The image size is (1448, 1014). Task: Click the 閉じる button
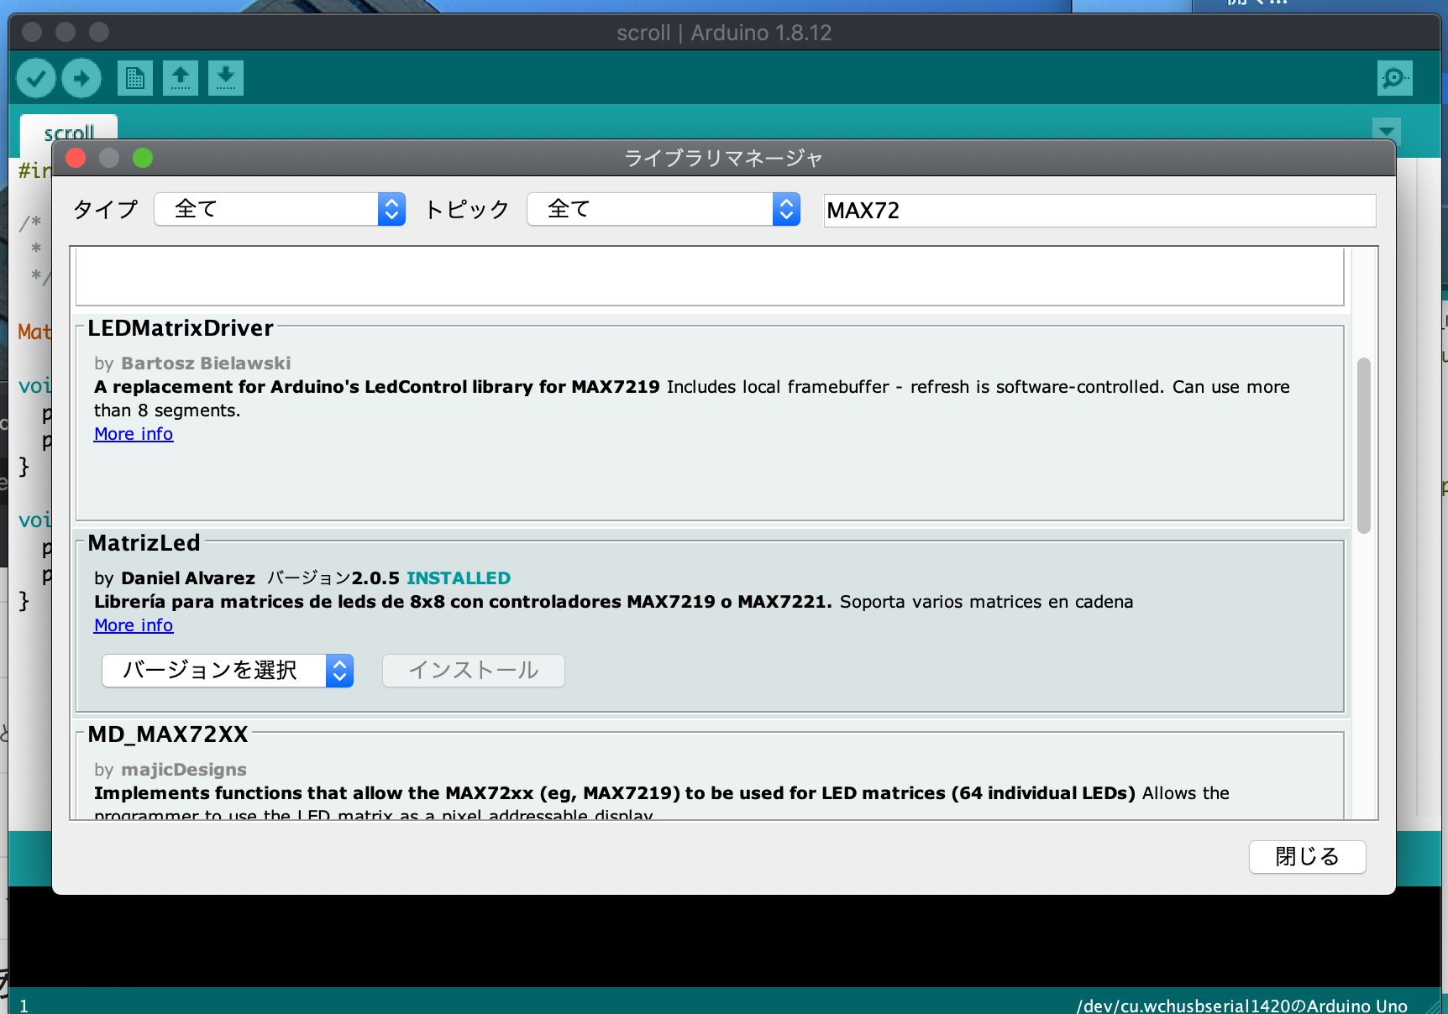[x=1307, y=857]
